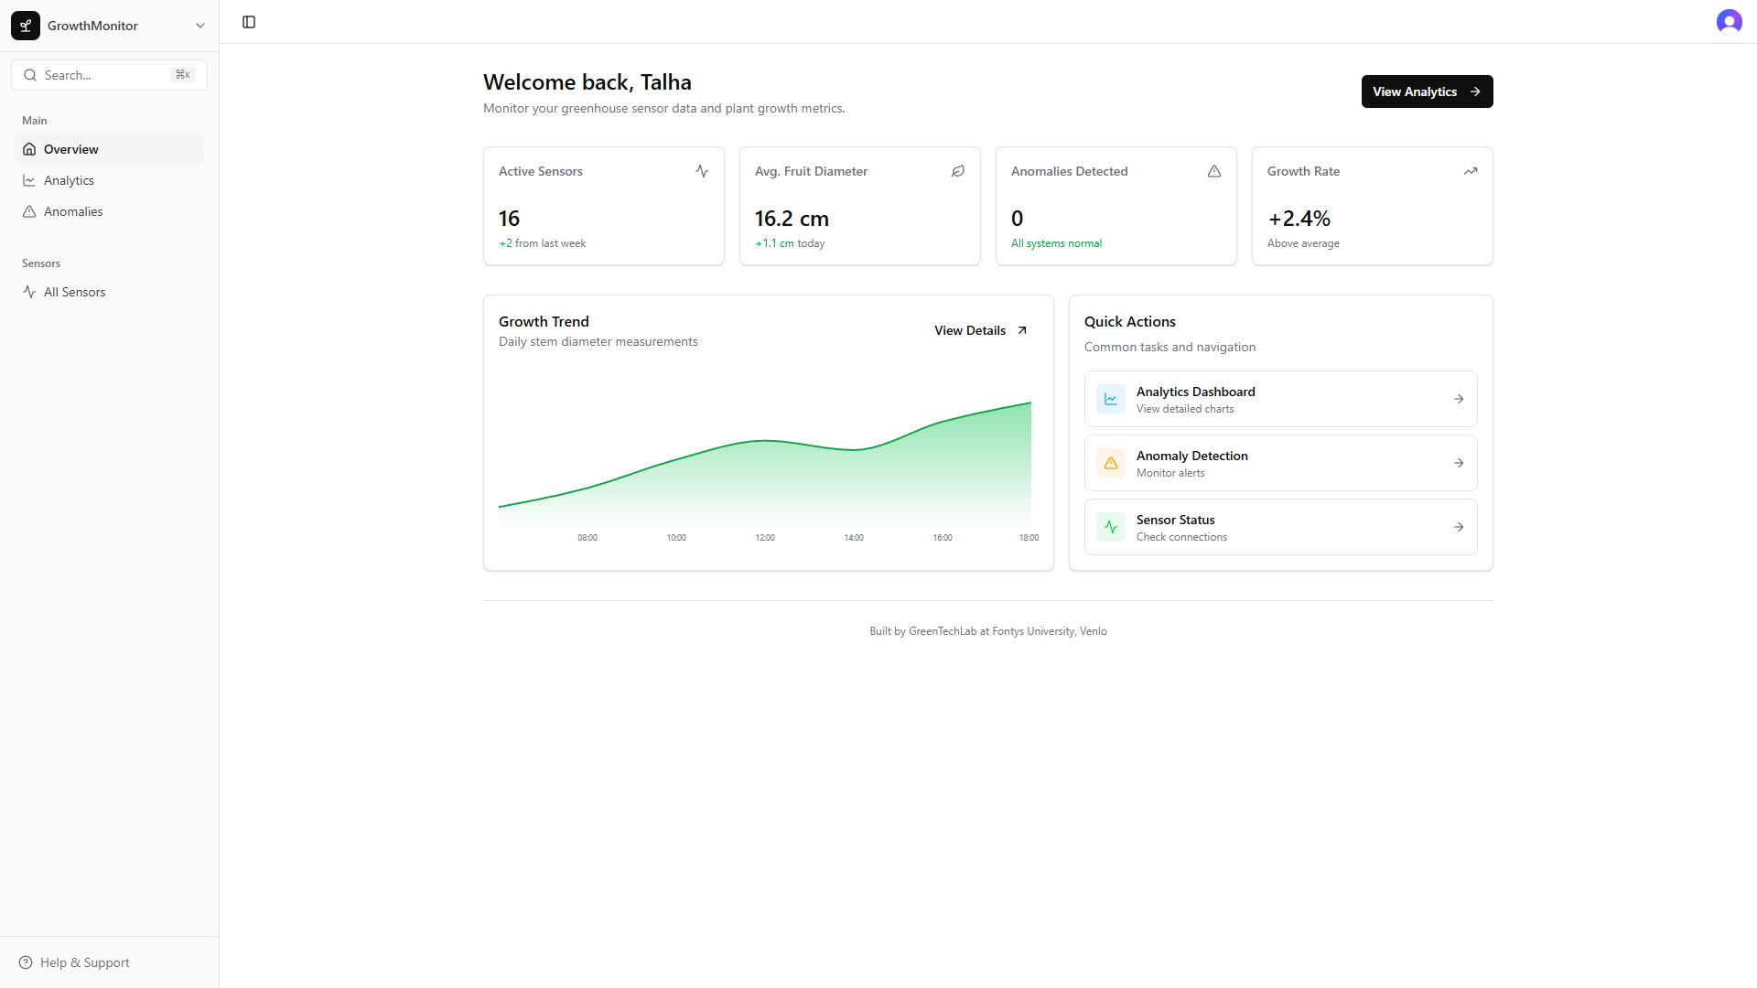Click the Help & Support question mark icon
The height and width of the screenshot is (988, 1757).
pyautogui.click(x=27, y=962)
